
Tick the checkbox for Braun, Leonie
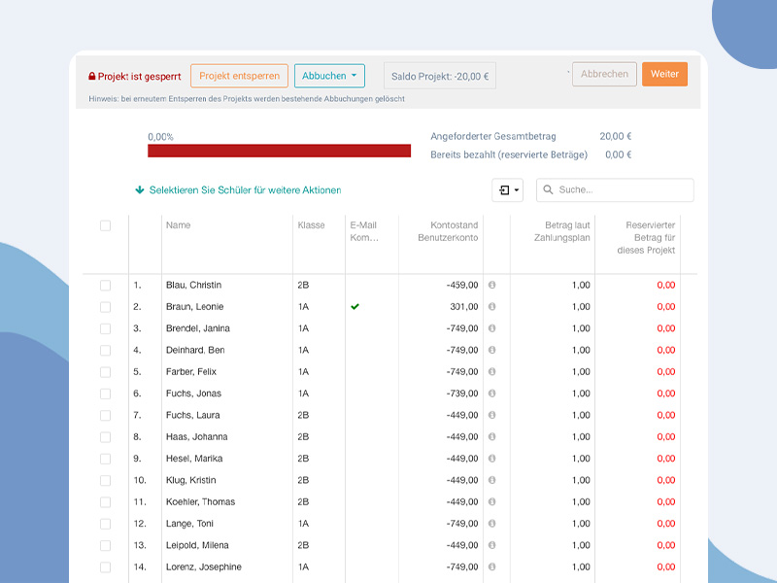[x=105, y=307]
